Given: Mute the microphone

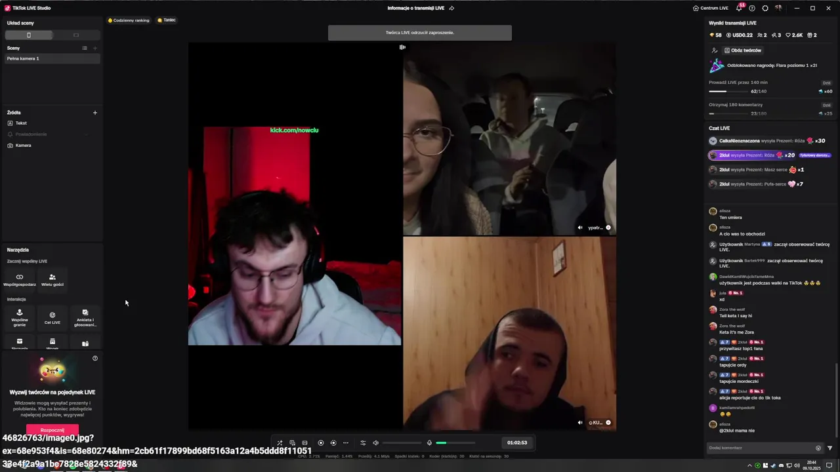Looking at the screenshot, I should 429,442.
